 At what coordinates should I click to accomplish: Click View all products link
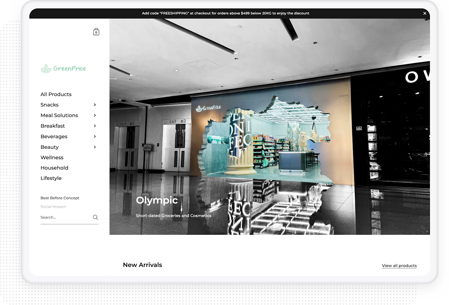399,266
